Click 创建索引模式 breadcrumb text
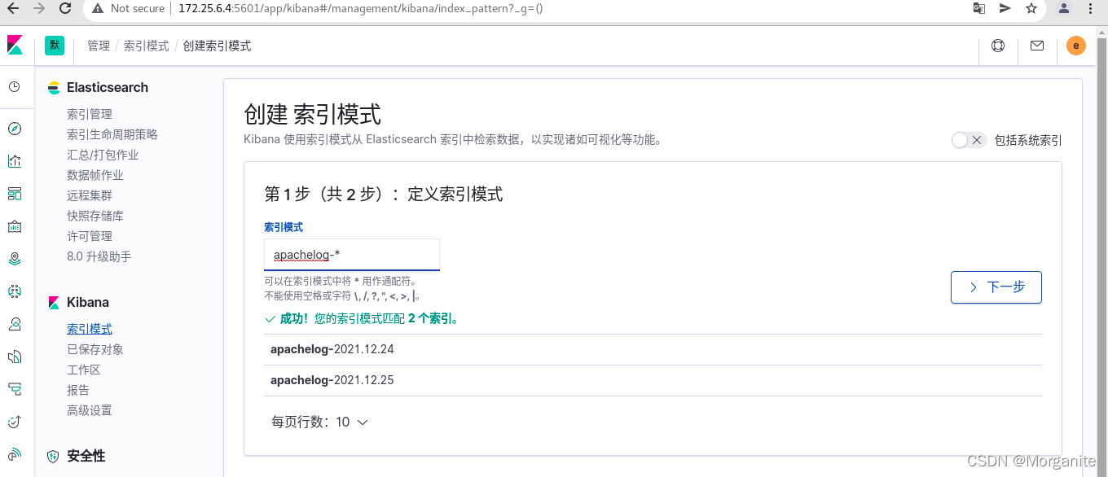 [217, 46]
